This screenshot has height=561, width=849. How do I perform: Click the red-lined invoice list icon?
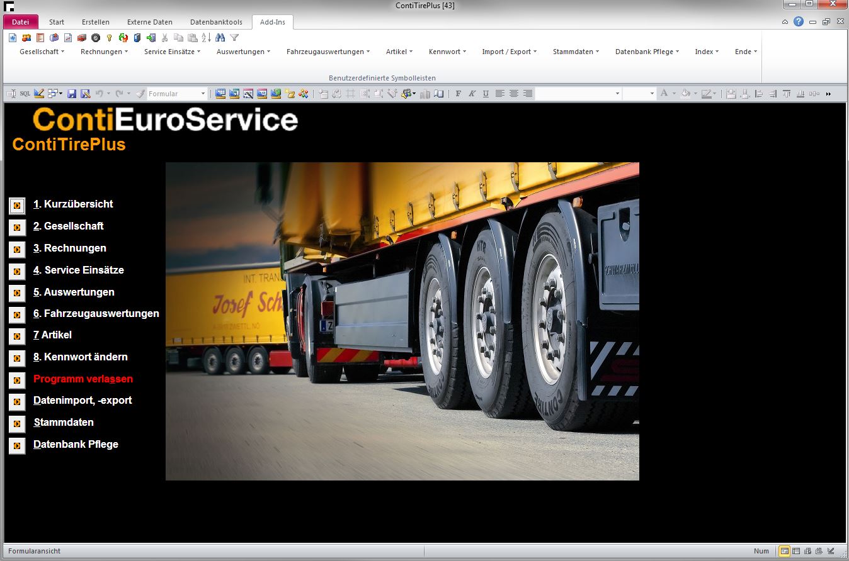[40, 38]
